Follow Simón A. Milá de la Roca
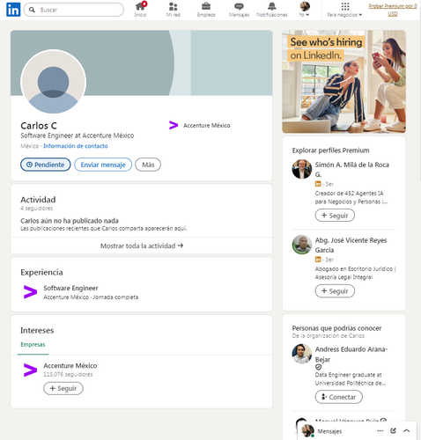Image resolution: width=421 pixels, height=440 pixels. pyautogui.click(x=335, y=216)
